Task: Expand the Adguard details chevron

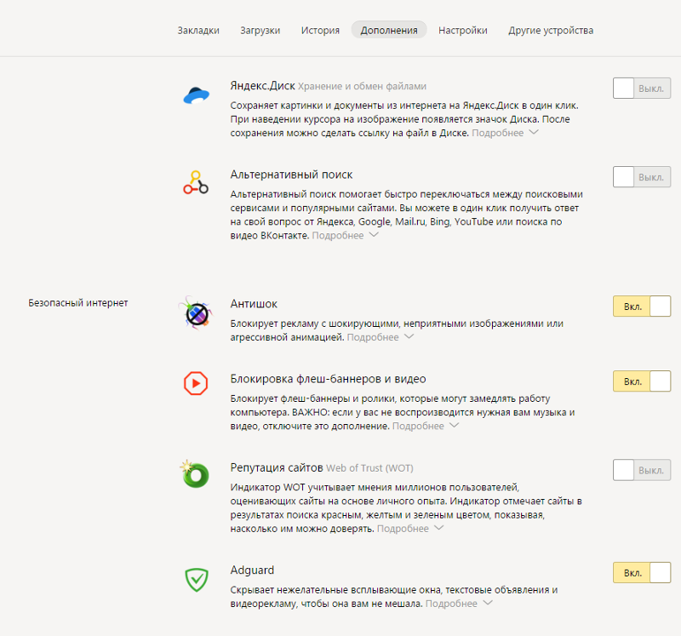Action: pyautogui.click(x=488, y=603)
